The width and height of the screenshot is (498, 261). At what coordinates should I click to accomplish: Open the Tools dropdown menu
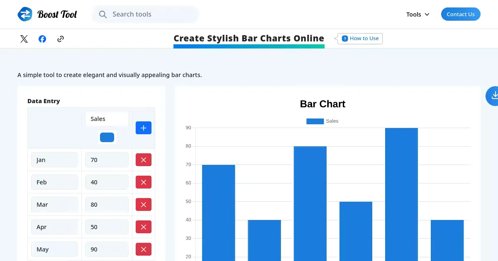point(417,15)
